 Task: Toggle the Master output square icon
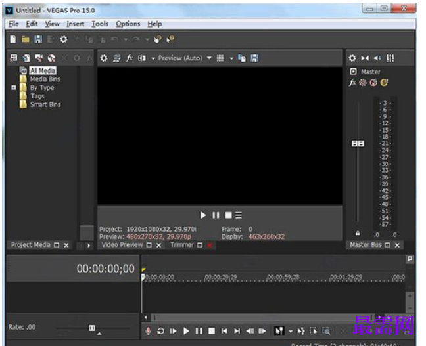[x=353, y=72]
